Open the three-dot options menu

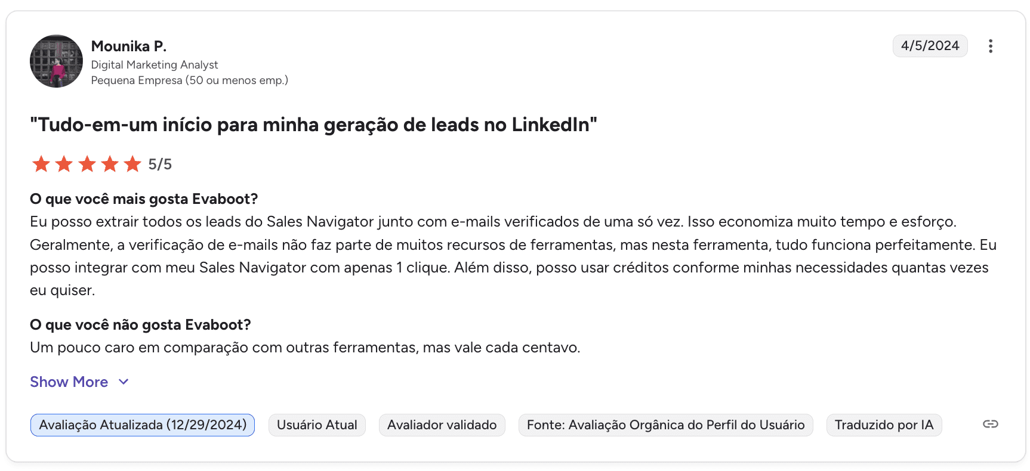click(990, 46)
